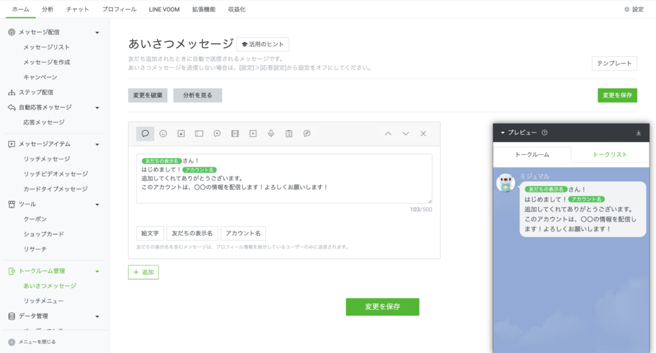Open リッチメニュー in the sidebar
Image resolution: width=656 pixels, height=353 pixels.
[44, 300]
